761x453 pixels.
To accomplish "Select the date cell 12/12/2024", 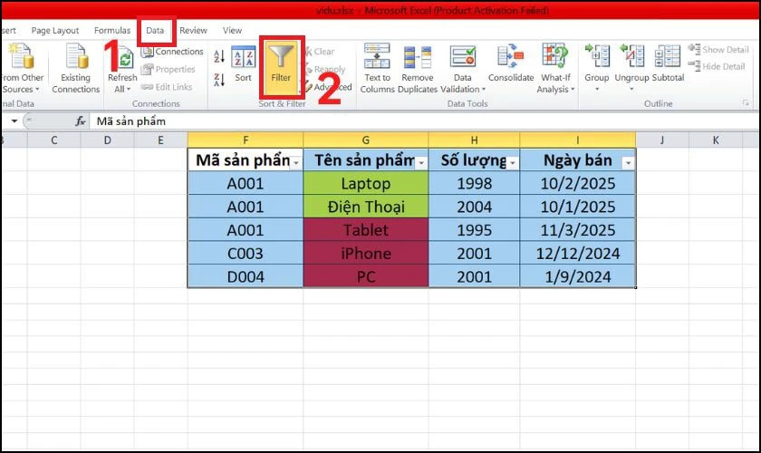I will pyautogui.click(x=578, y=254).
